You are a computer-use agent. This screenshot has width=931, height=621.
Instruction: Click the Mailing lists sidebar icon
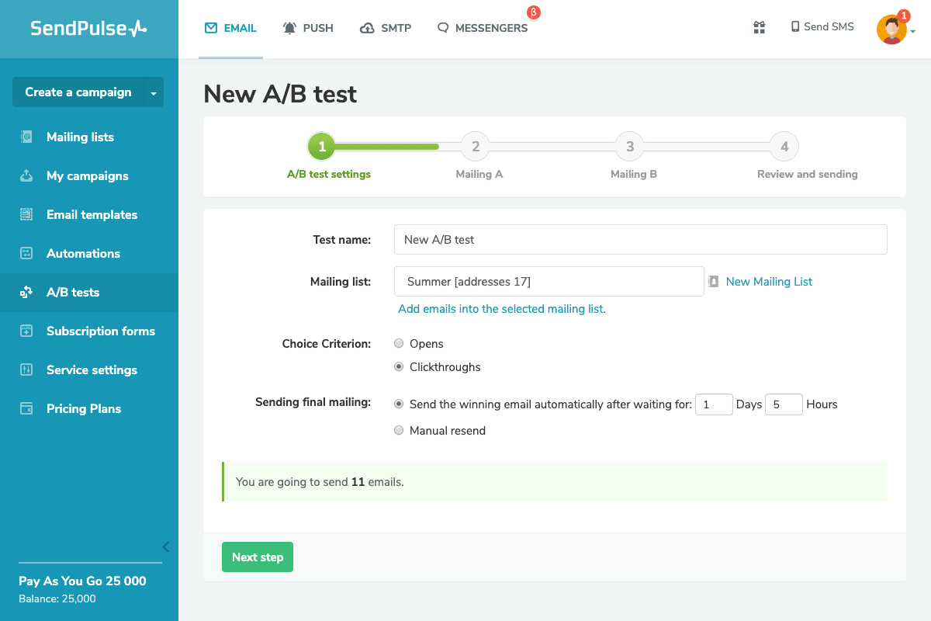pos(26,137)
